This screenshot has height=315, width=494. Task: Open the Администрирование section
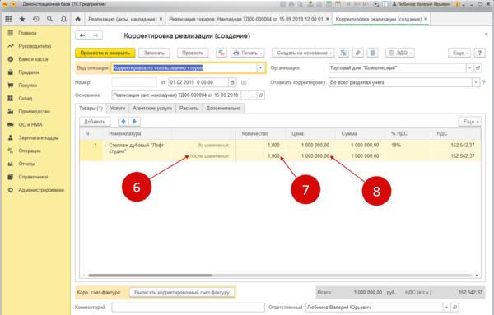[x=41, y=190]
